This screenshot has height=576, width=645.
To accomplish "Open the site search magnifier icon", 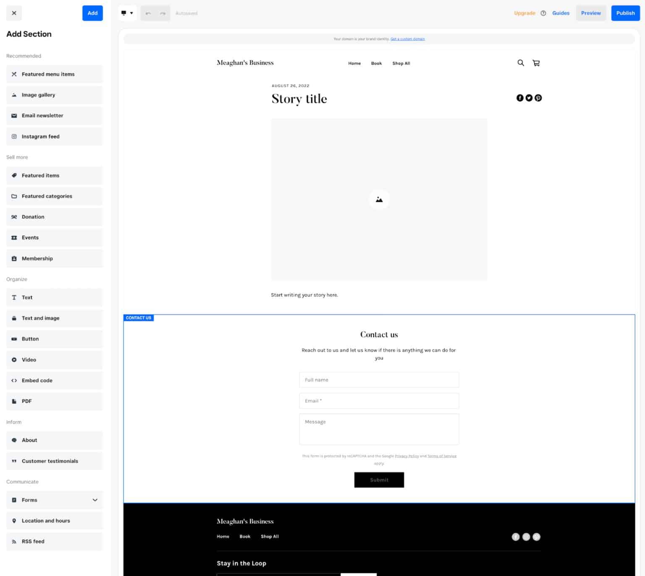I will (x=521, y=63).
